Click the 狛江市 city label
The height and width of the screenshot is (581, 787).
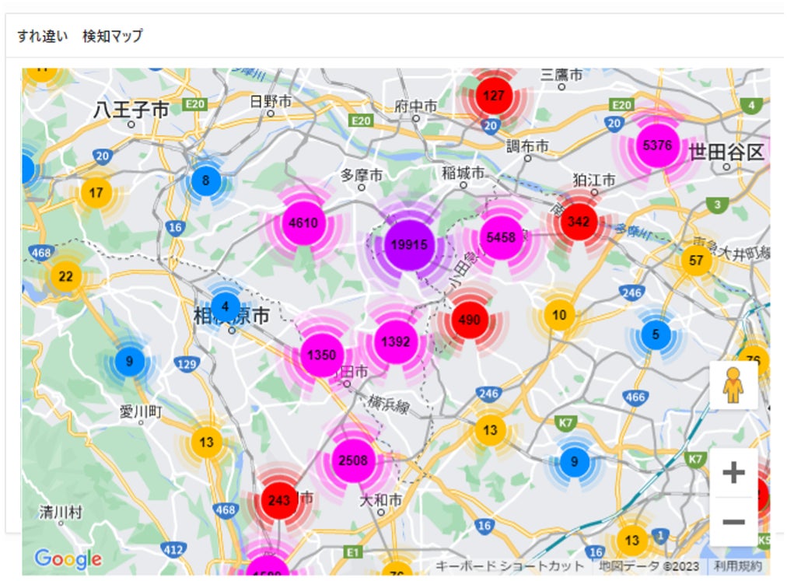(594, 180)
